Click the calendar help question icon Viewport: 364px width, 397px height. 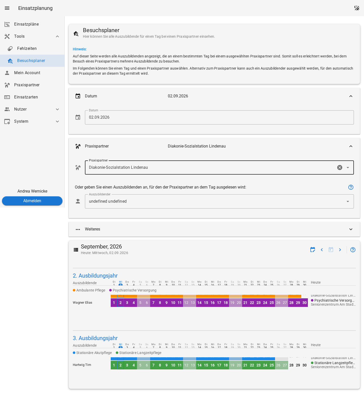(x=353, y=250)
